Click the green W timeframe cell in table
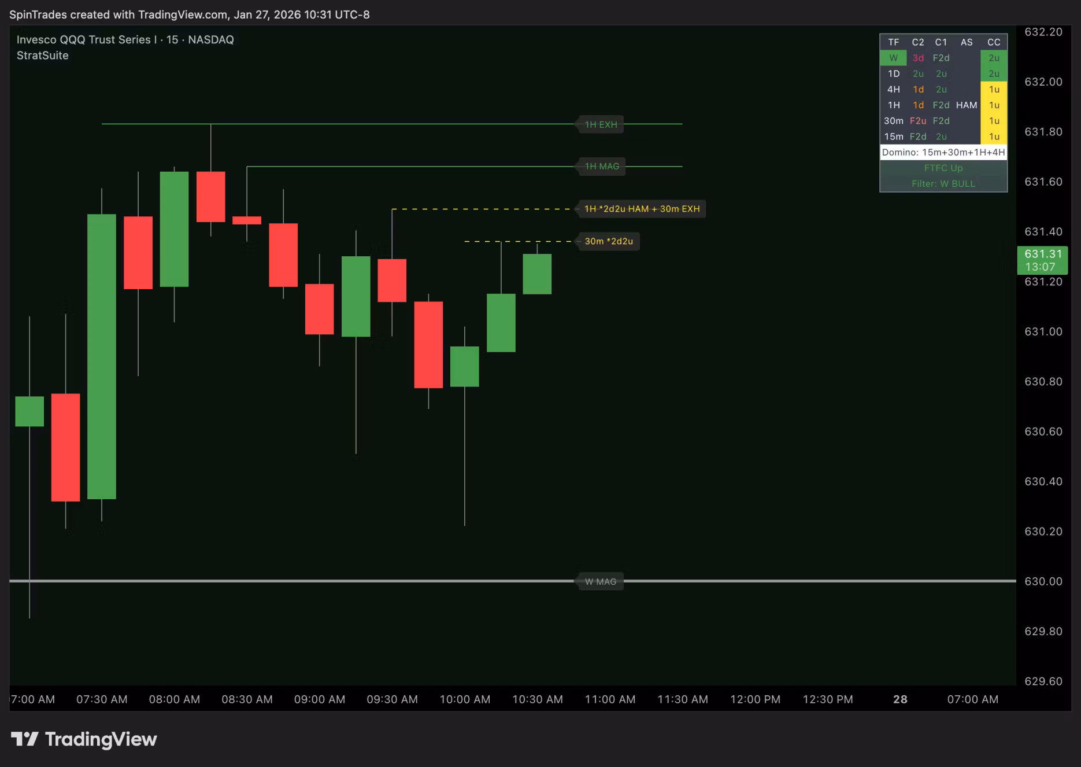The height and width of the screenshot is (767, 1081). pos(893,58)
